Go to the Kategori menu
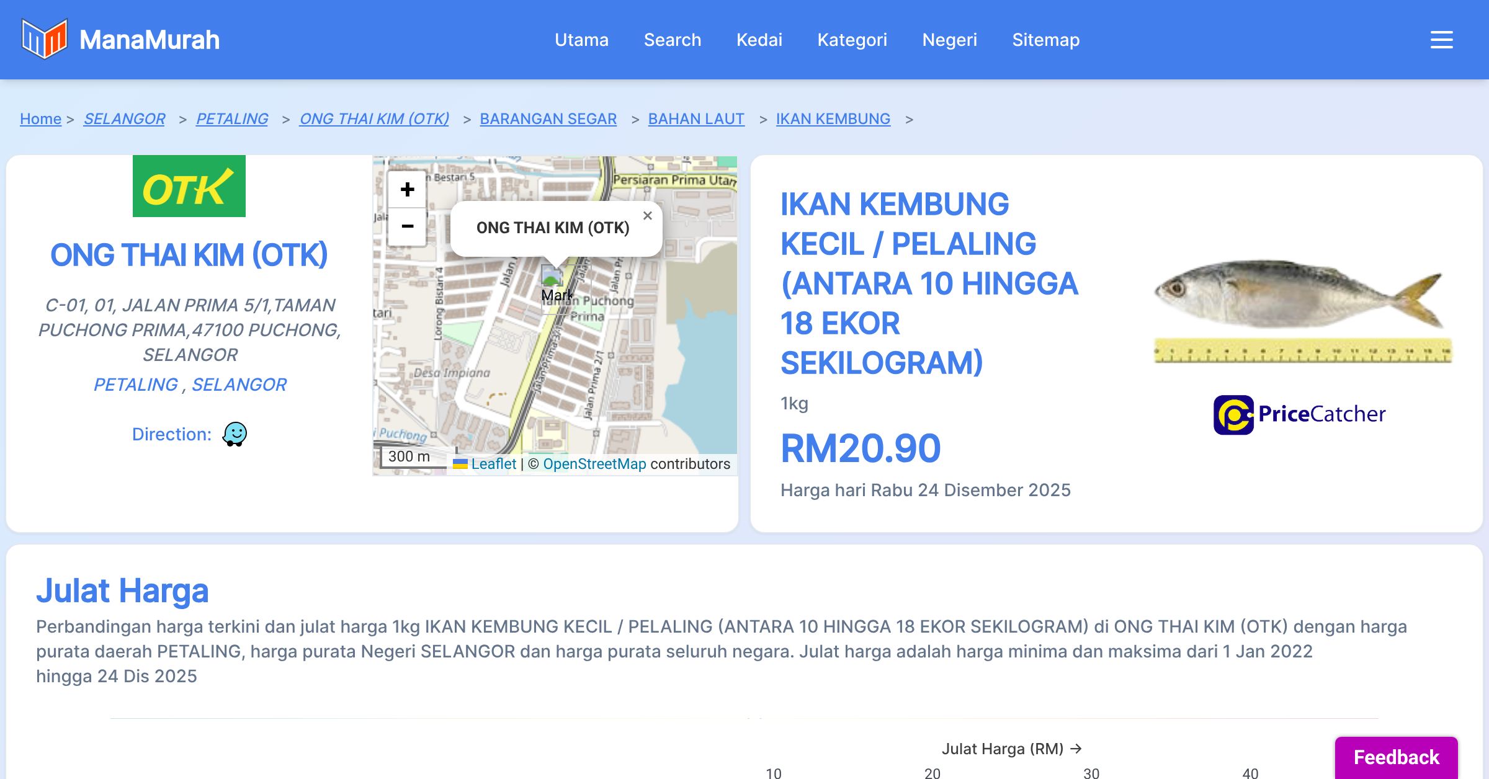Viewport: 1489px width, 779px height. 852,40
